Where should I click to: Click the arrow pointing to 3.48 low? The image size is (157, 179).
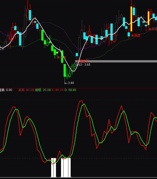coord(66,83)
